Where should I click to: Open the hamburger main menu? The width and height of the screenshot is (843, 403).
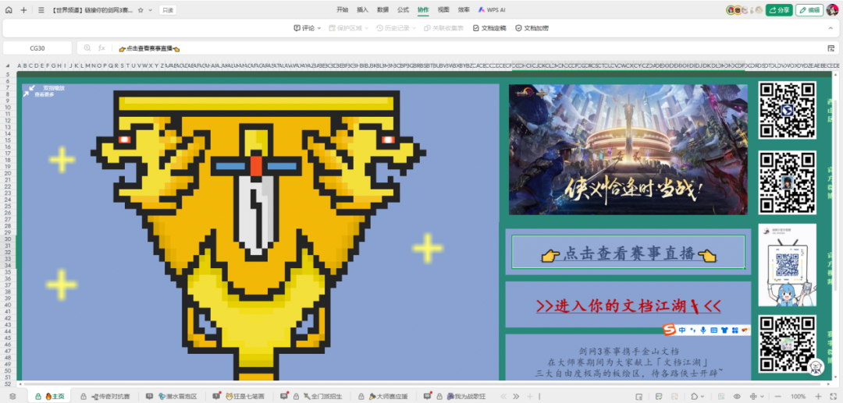point(41,9)
